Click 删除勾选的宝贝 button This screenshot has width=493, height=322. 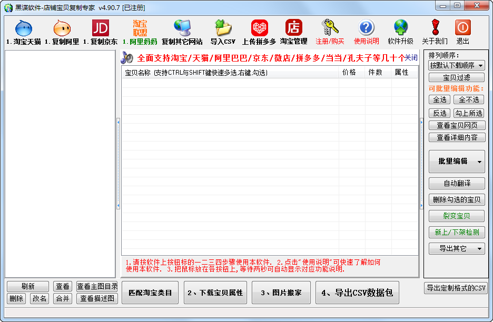pos(457,199)
